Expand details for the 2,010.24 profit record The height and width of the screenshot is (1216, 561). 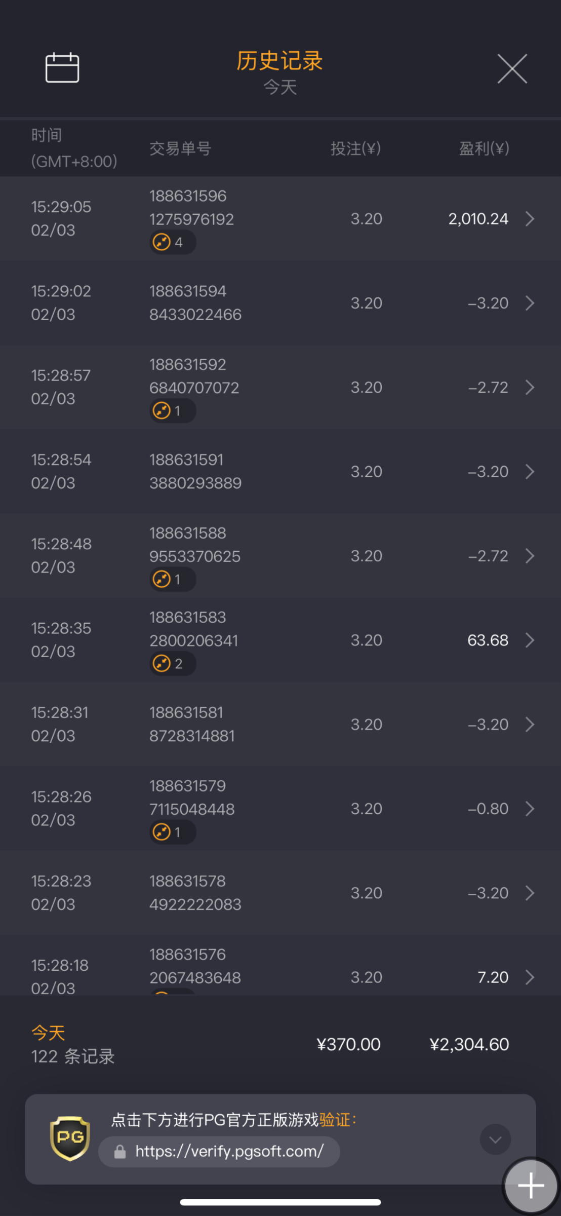click(530, 219)
